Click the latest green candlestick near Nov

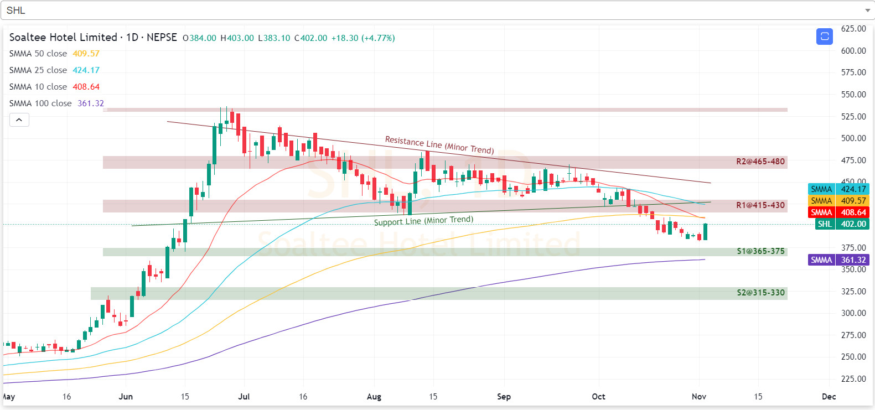coord(705,232)
